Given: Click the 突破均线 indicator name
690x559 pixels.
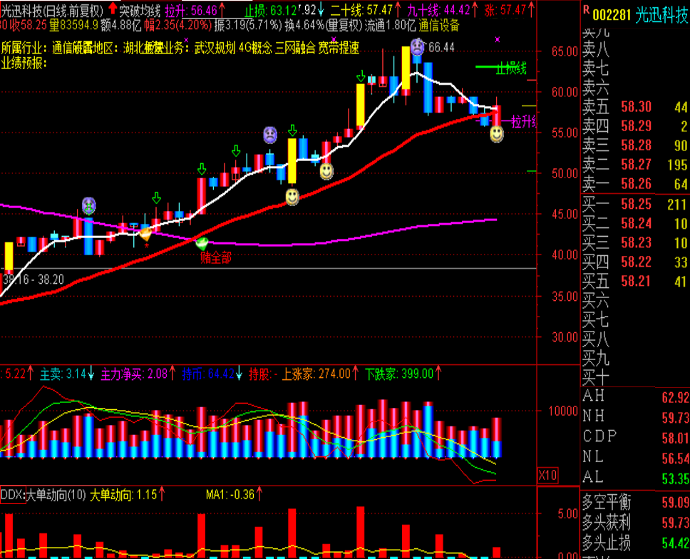Looking at the screenshot, I should point(140,11).
